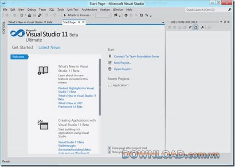This screenshot has width=235, height=167.
Task: Toggle auto hide pin on Solution Explorer
Action: point(225,22)
